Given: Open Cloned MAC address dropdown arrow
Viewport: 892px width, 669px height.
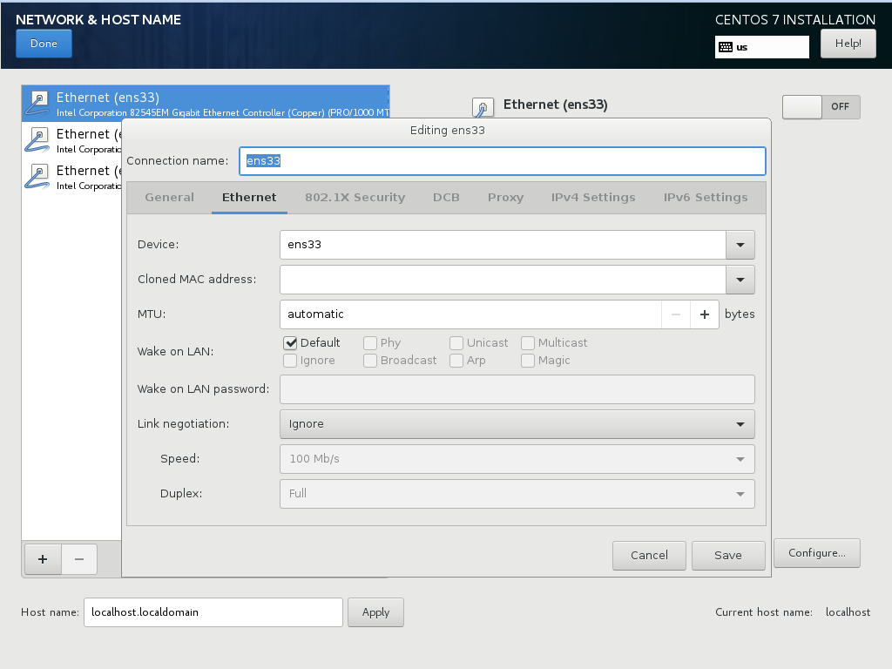Looking at the screenshot, I should (x=740, y=280).
